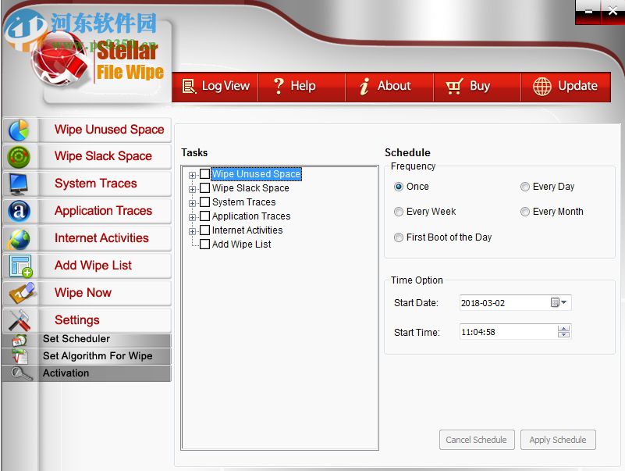Open Internet Activities sidebar section
The image size is (625, 471).
click(x=87, y=238)
